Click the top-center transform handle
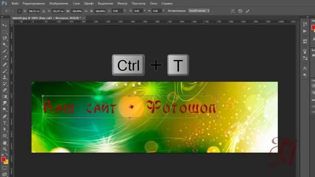The height and width of the screenshot is (177, 315). [129, 96]
